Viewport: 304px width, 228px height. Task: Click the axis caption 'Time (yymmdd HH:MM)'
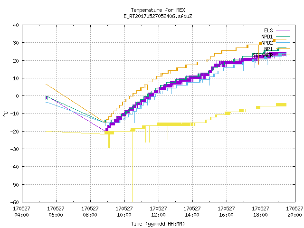158,224
